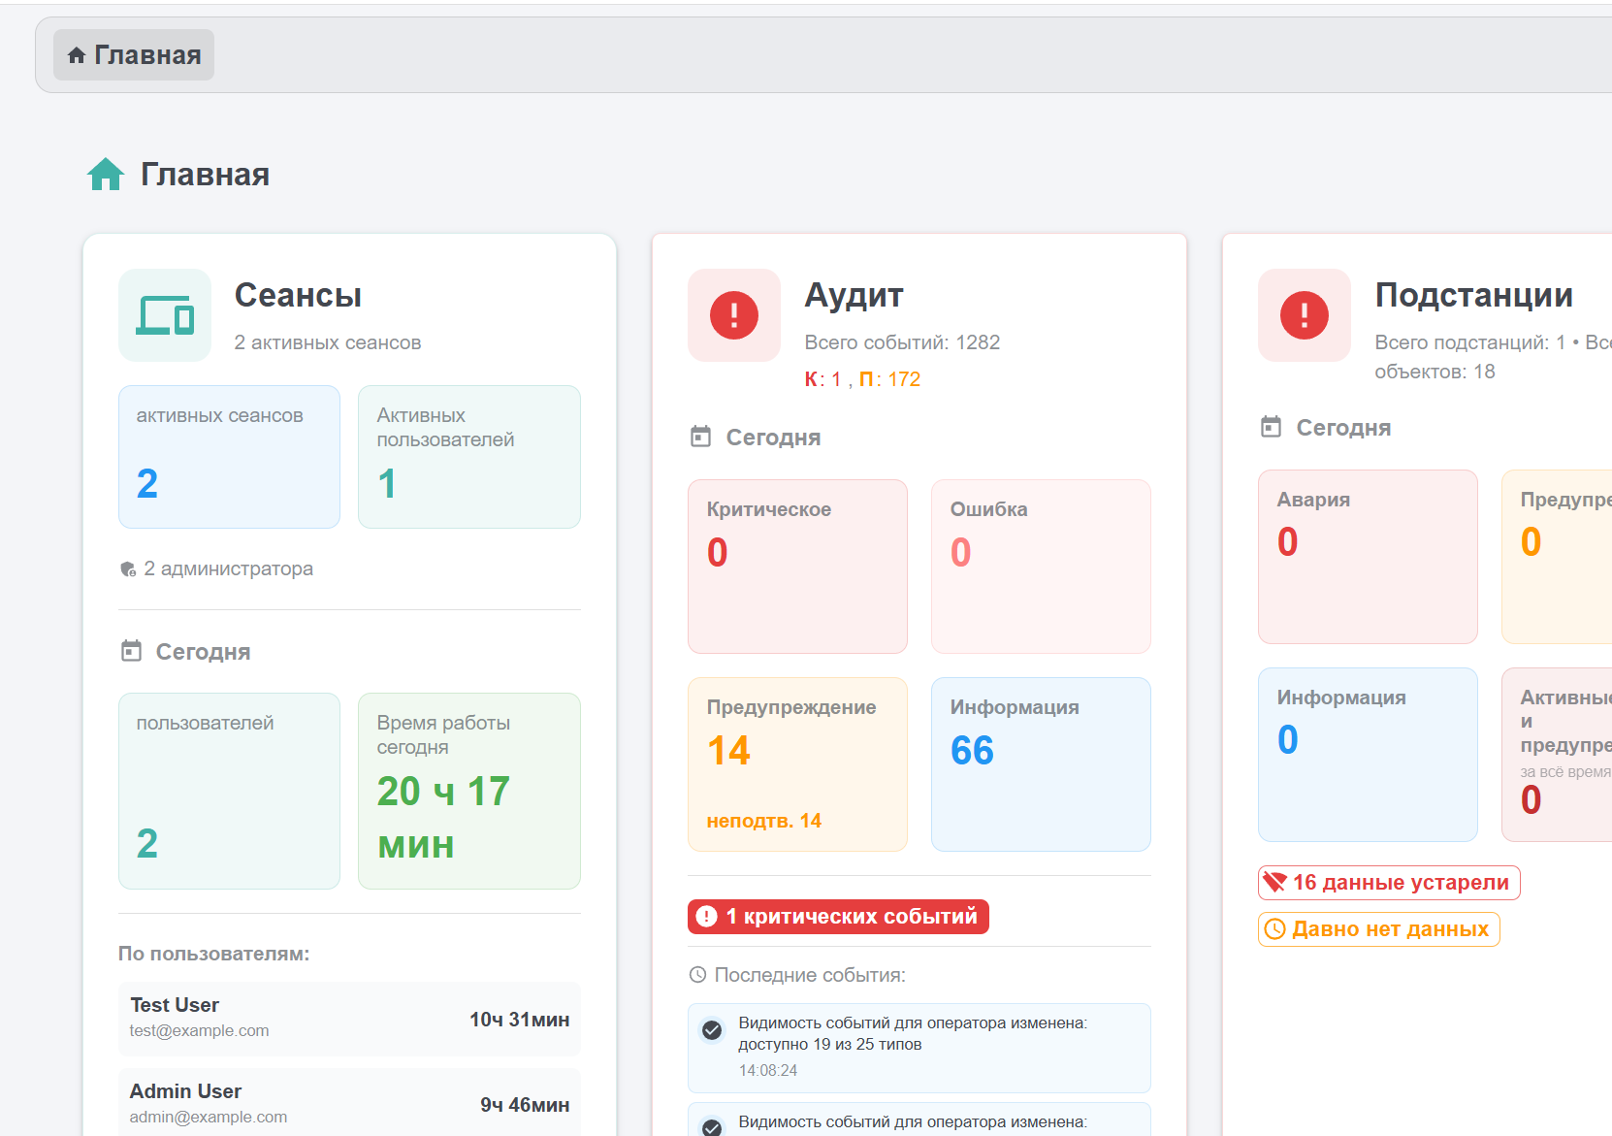
Task: Click the '9ч 46мин' duration for Admin User
Action: tap(525, 1105)
